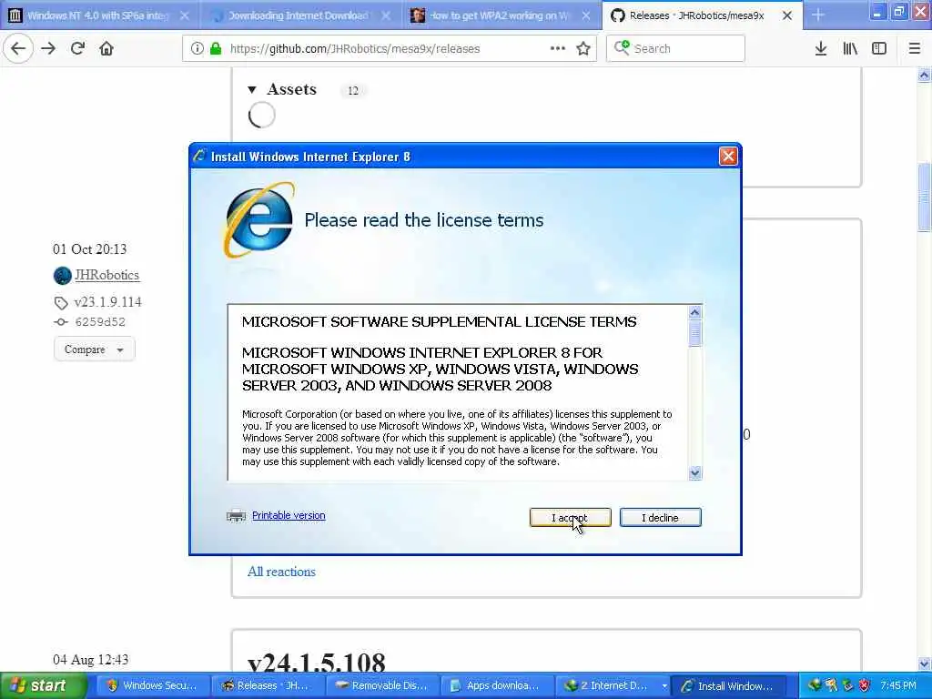This screenshot has width=932, height=699.
Task: Switch to the Windows NT 4.0 with SP6a tab
Action: click(x=99, y=15)
